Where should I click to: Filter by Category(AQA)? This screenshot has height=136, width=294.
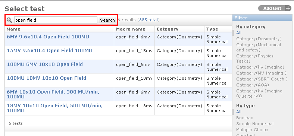click(253, 85)
